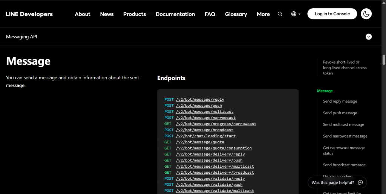Image resolution: width=386 pixels, height=194 pixels.
Task: Open the language globe selector
Action: click(296, 14)
